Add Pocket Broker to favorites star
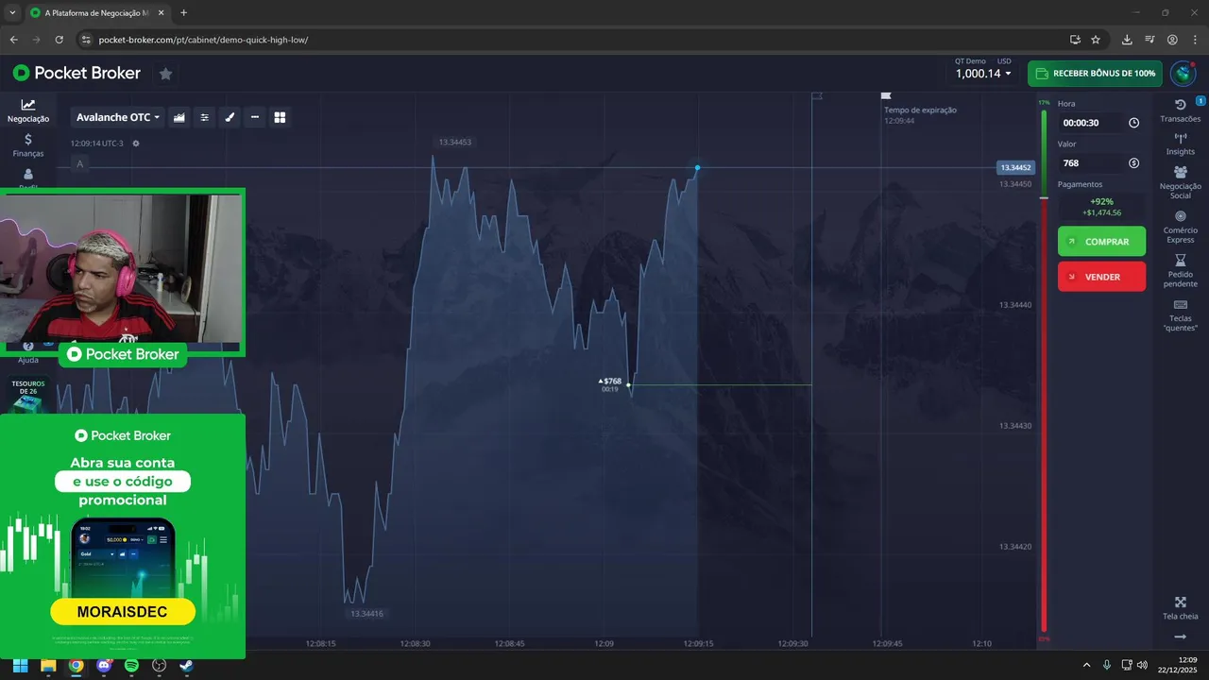Screen dimensions: 1209x680 (165, 74)
